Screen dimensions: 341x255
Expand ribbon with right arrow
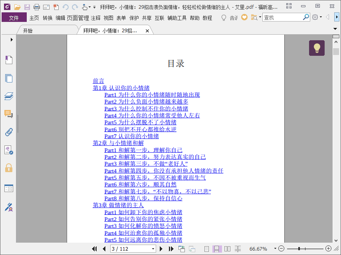tap(337, 17)
